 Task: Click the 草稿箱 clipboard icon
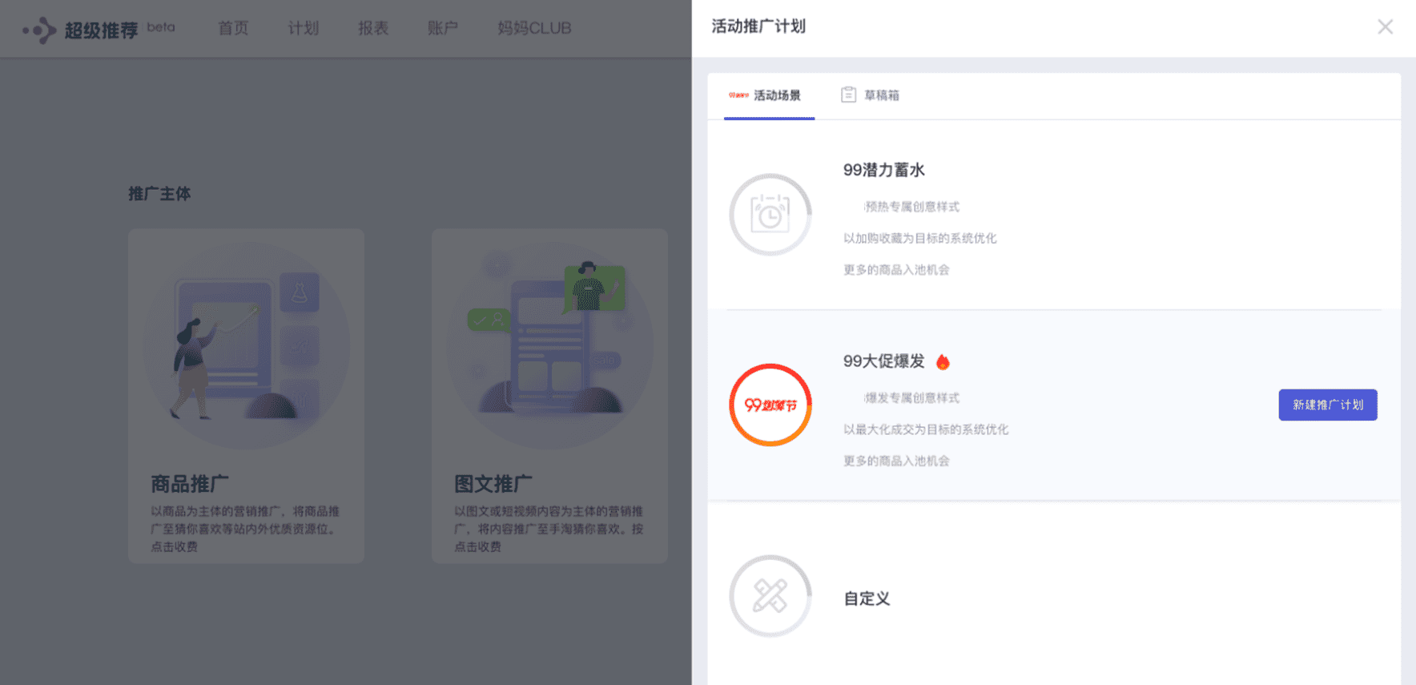click(848, 95)
